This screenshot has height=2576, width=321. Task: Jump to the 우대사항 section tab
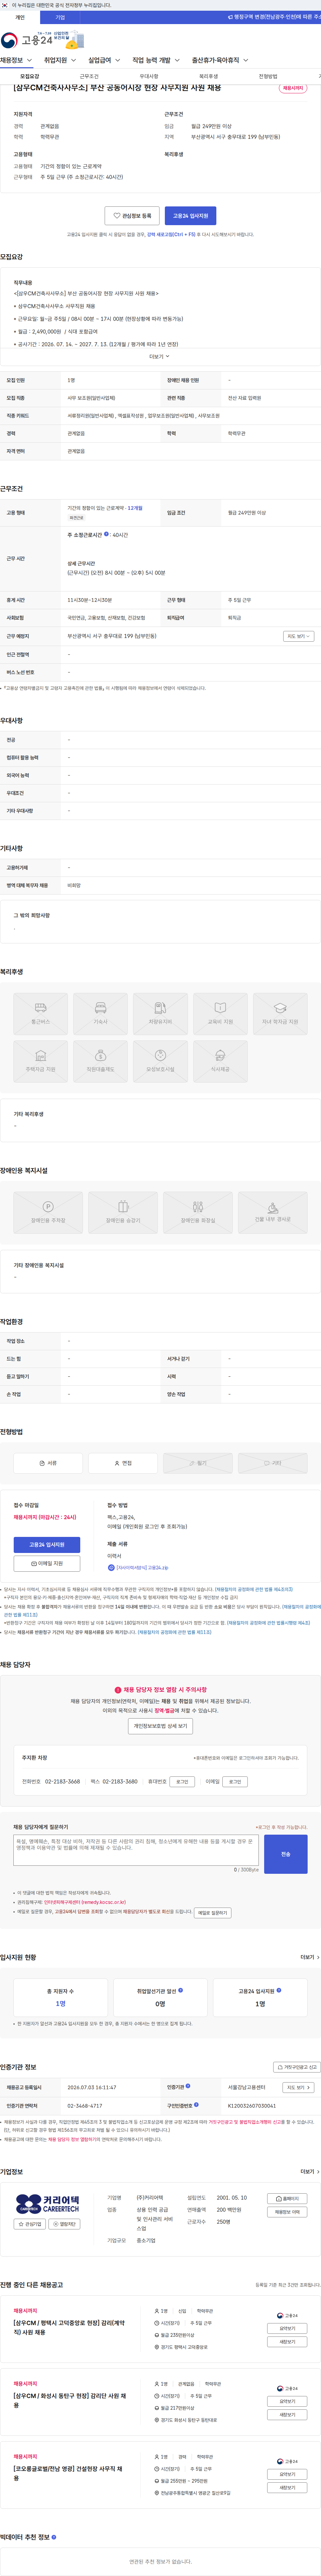coord(149,76)
